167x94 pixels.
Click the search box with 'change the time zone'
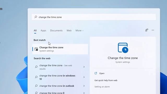tap(94, 17)
